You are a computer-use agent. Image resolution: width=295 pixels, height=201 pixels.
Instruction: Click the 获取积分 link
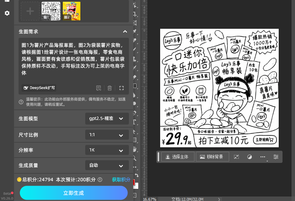(121, 180)
